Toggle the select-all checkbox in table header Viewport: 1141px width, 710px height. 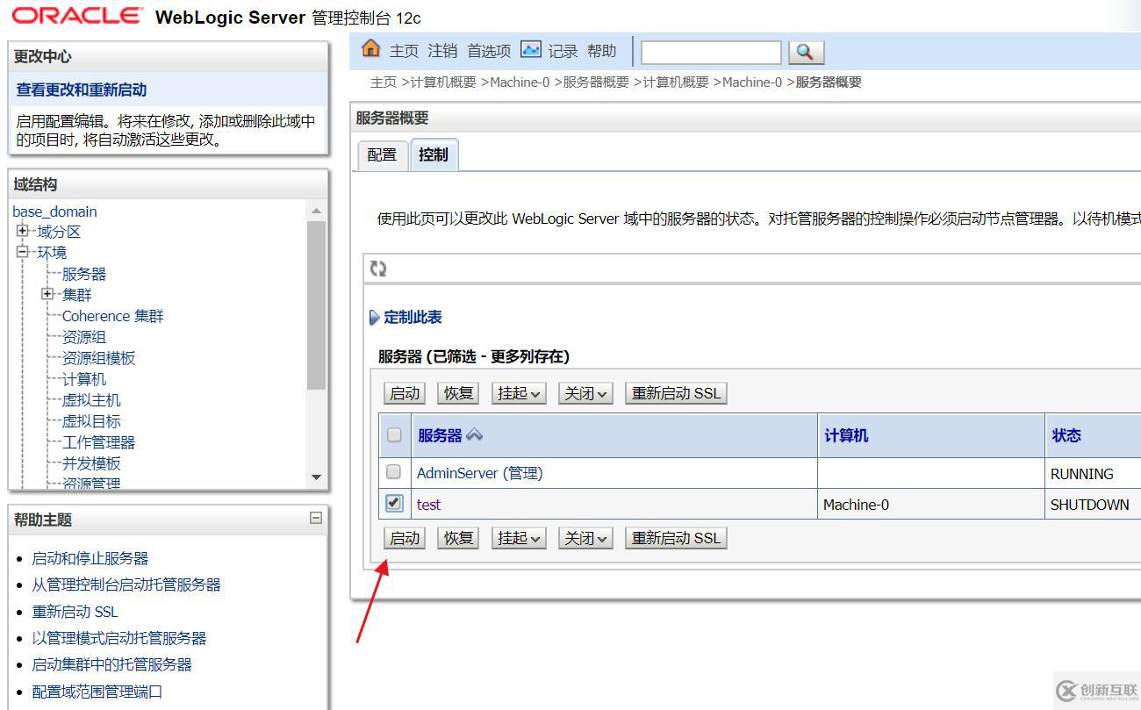(x=394, y=434)
